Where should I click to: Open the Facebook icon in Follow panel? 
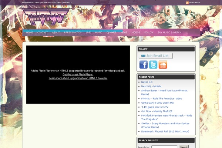(144, 65)
